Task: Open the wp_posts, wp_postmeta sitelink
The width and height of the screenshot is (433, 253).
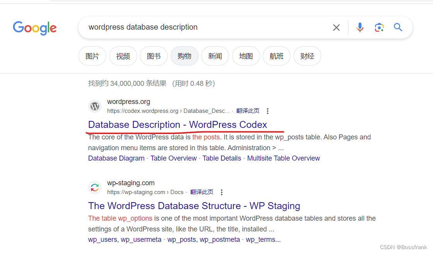Action: tap(204, 240)
